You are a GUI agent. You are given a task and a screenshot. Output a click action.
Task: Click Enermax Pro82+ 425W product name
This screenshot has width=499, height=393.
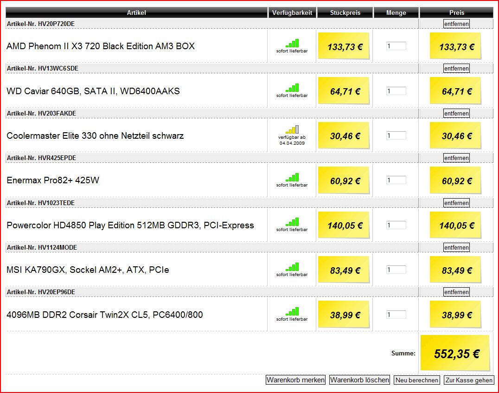tap(53, 180)
